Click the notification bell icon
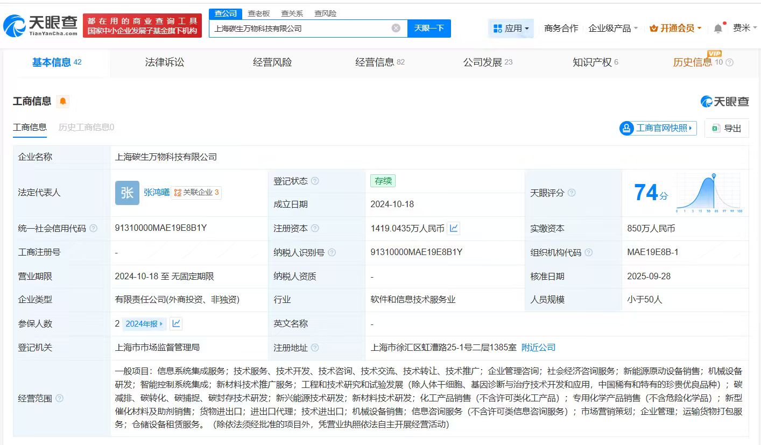 point(718,29)
